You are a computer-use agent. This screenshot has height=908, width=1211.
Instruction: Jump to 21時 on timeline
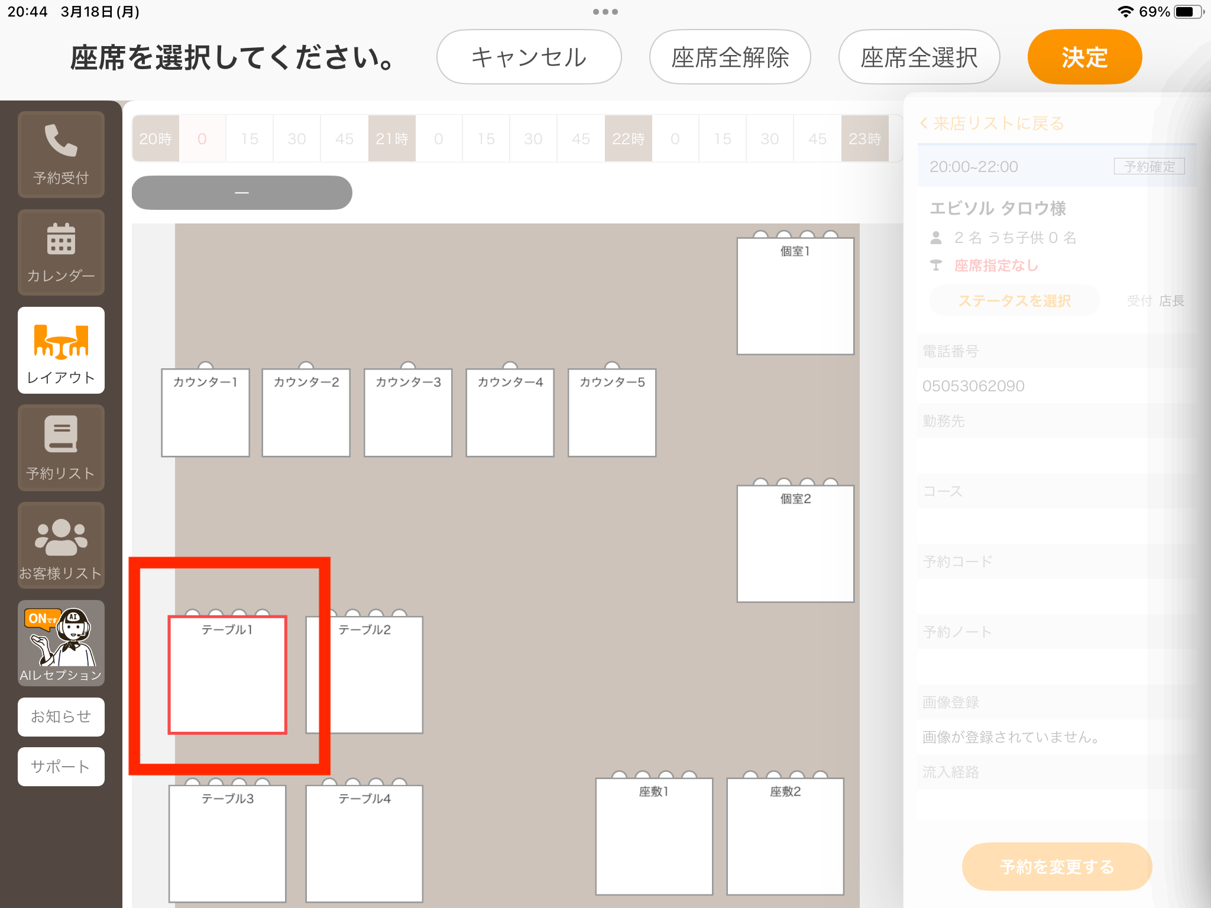tap(392, 139)
